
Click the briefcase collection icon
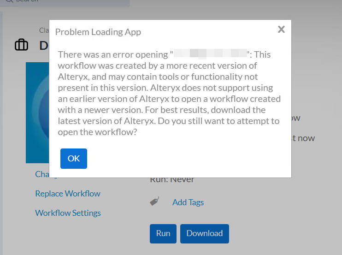21,45
